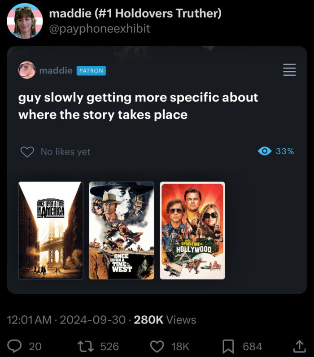Bookmark this tweet
The width and height of the screenshot is (314, 357).
coord(228,346)
